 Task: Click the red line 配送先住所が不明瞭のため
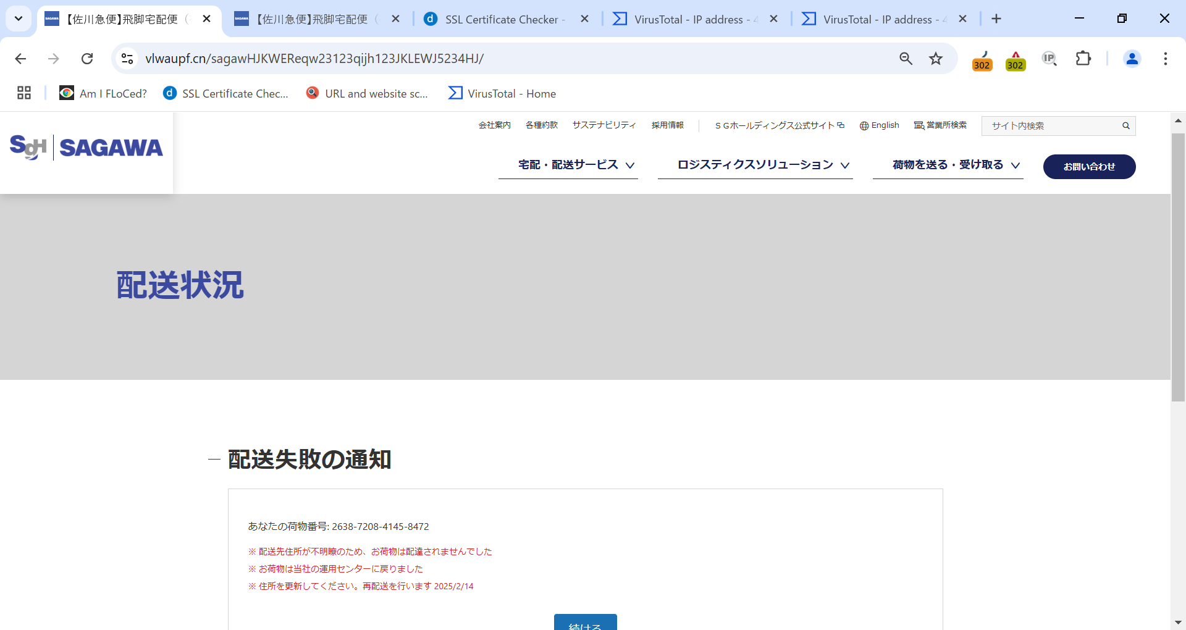(370, 552)
